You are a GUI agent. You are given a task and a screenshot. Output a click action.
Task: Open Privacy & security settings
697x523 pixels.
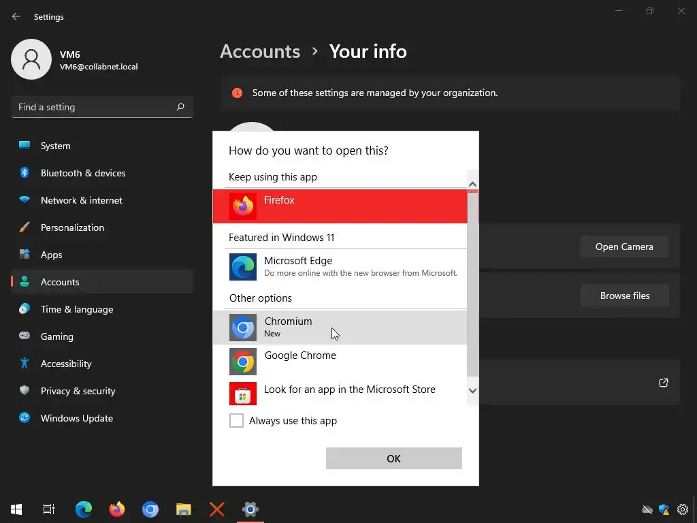102,391
